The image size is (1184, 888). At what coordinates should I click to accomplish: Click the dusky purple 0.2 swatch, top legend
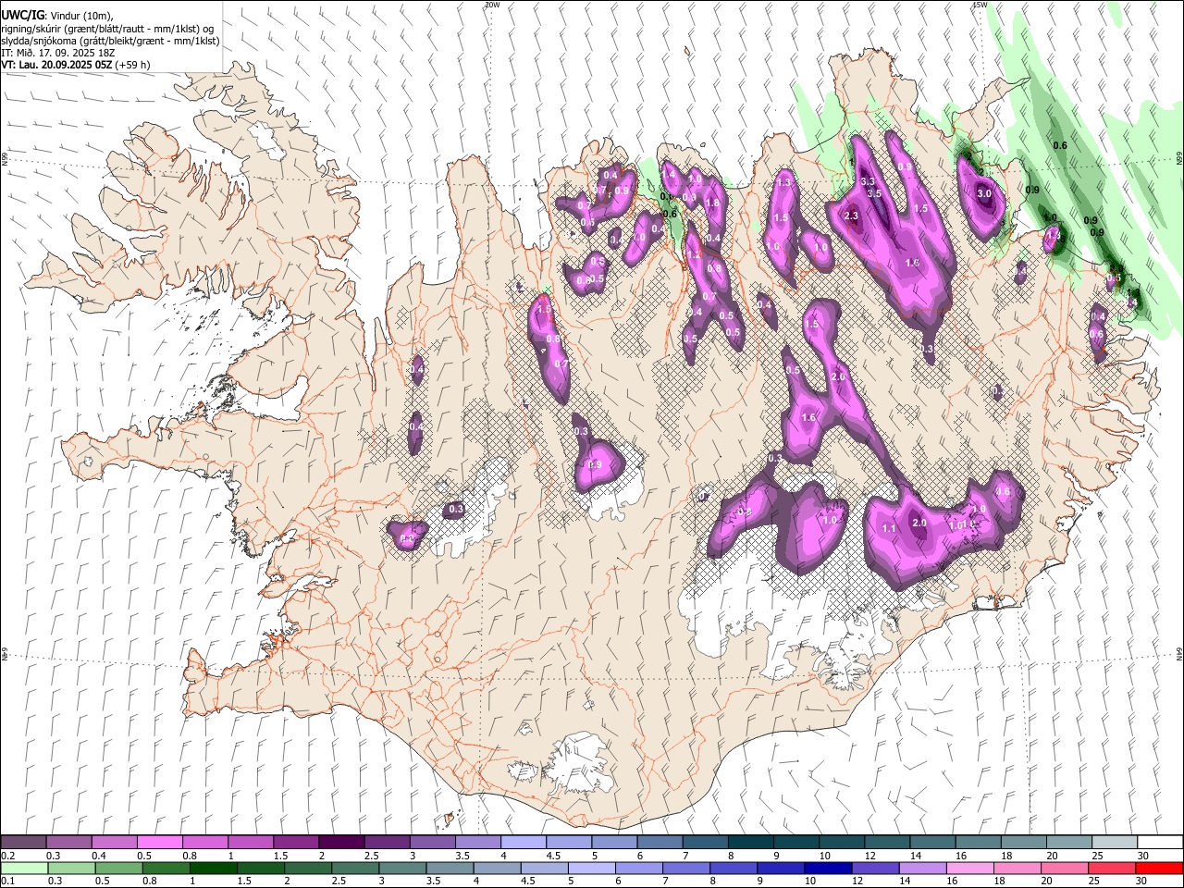pyautogui.click(x=23, y=843)
